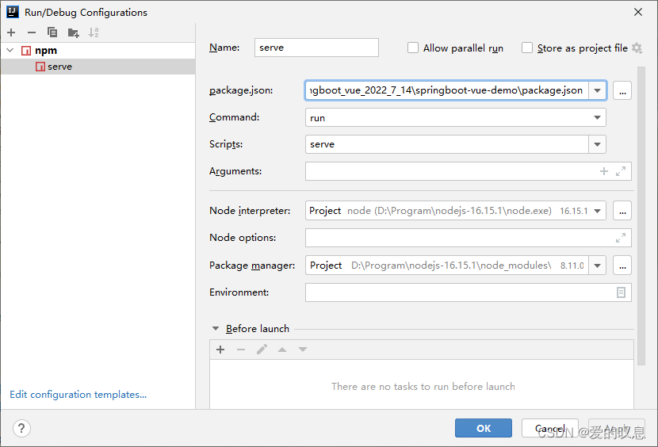658x447 pixels.
Task: Open the Scripts dropdown list
Action: click(x=597, y=144)
